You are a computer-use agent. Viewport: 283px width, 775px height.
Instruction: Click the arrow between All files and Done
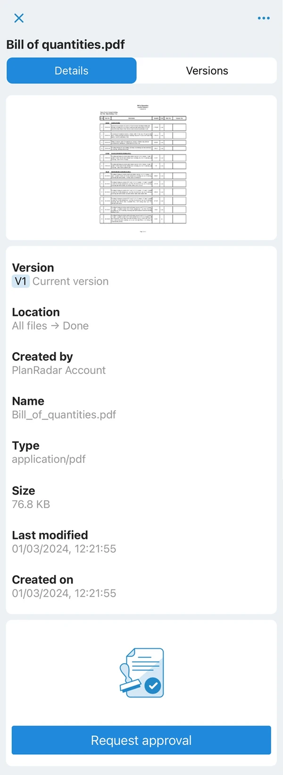pyautogui.click(x=55, y=326)
